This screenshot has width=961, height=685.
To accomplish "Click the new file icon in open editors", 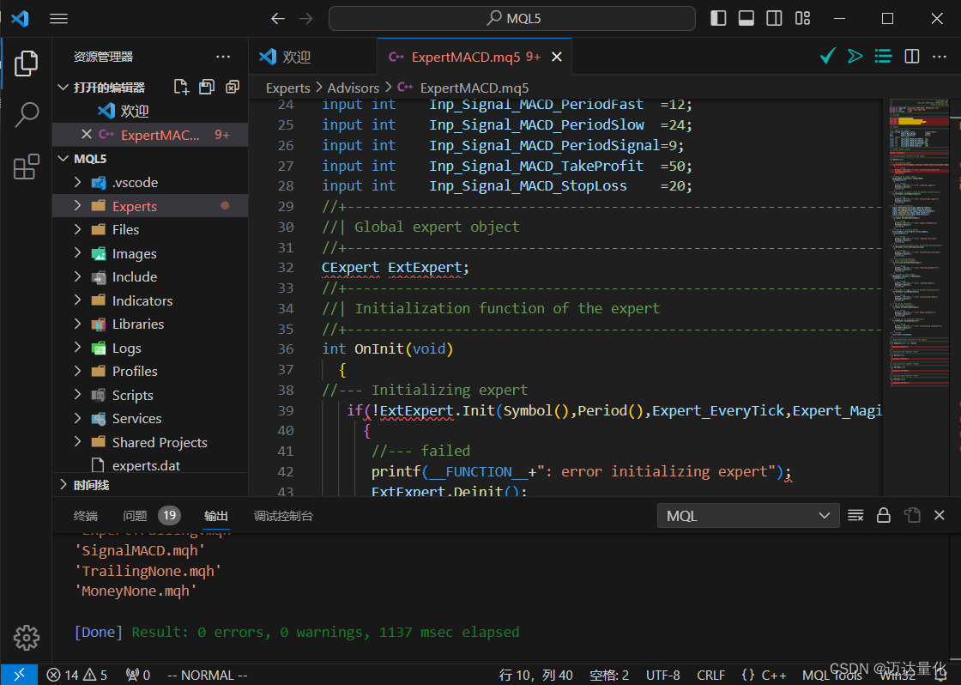I will 181,87.
